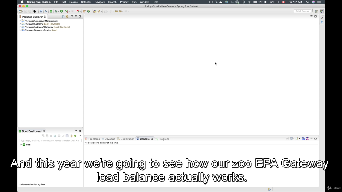Viewport: 342px width, 192px height.
Task: Select PhotoAppApiUsers in Package Explorer
Action: tap(34, 24)
